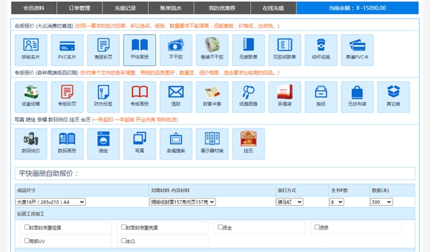Toggle the 烫银 silver stamping checkbox
Image resolution: width=430 pixels, height=252 pixels.
click(317, 227)
